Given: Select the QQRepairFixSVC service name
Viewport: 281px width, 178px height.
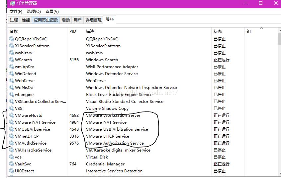Looking at the screenshot, I should (x=31, y=39).
